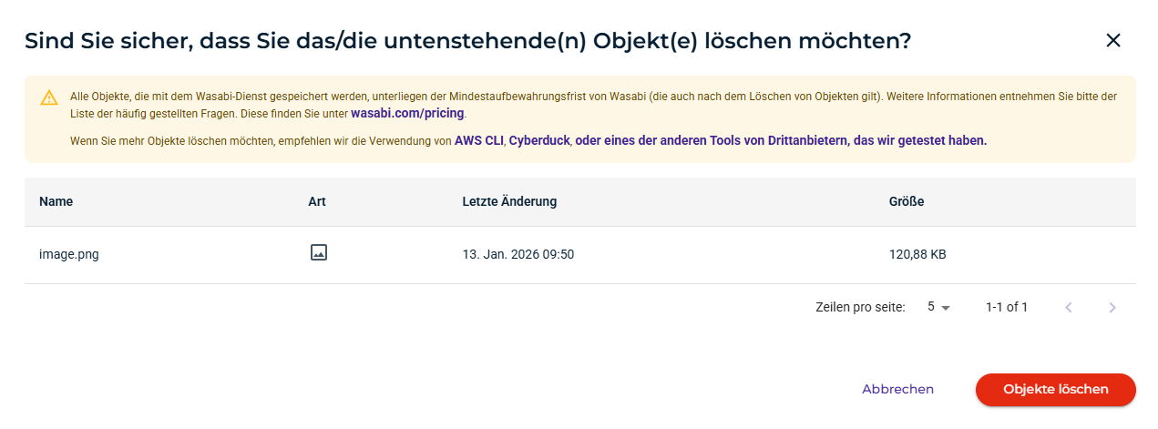Click the 13. Jan. 2026 09:50 date cell
The height and width of the screenshot is (429, 1158).
(x=518, y=255)
